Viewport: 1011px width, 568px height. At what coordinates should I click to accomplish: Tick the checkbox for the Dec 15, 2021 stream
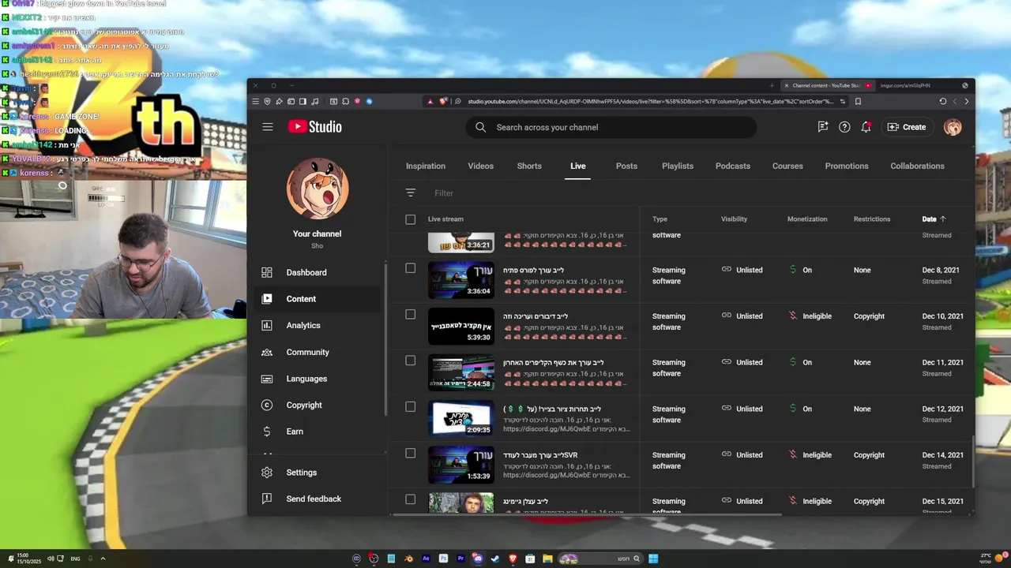pos(410,499)
